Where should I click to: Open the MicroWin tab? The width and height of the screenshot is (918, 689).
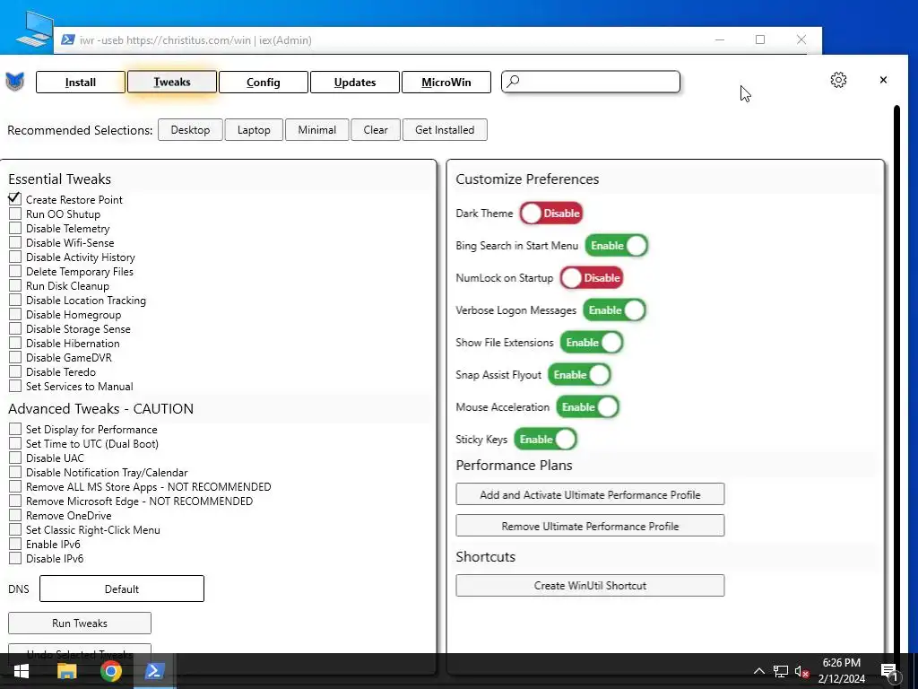pos(446,82)
